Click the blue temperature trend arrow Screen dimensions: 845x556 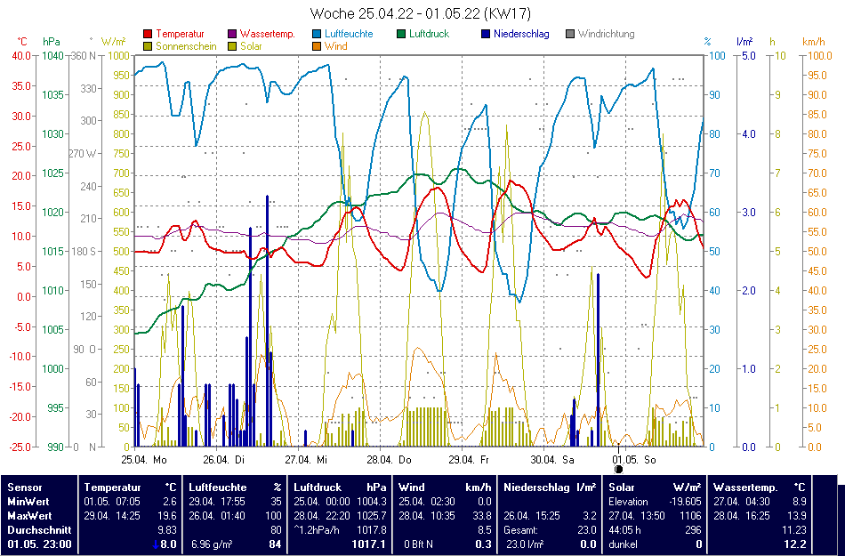click(x=156, y=544)
